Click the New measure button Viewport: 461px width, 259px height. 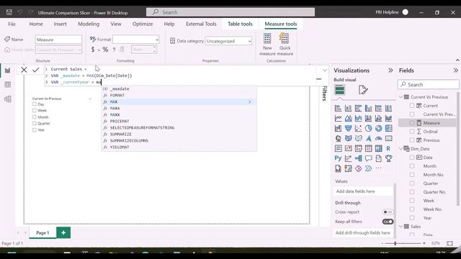[x=267, y=45]
